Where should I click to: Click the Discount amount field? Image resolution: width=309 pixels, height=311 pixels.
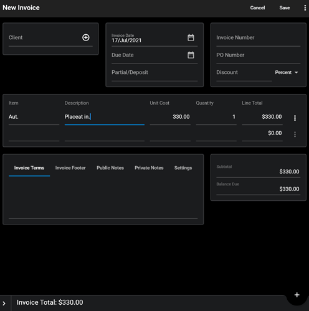(x=244, y=73)
